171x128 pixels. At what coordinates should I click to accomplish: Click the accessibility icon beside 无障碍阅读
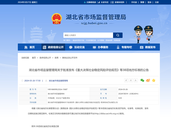(85, 2)
